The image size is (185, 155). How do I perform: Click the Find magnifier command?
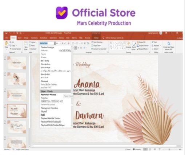154,42
